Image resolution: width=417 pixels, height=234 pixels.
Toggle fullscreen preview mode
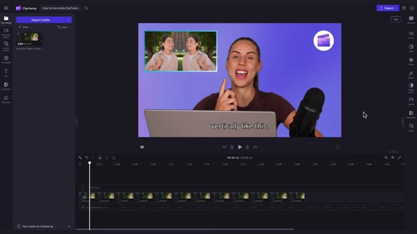pos(338,147)
